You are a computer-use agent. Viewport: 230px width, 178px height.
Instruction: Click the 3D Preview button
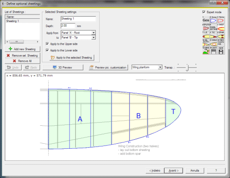63,67
